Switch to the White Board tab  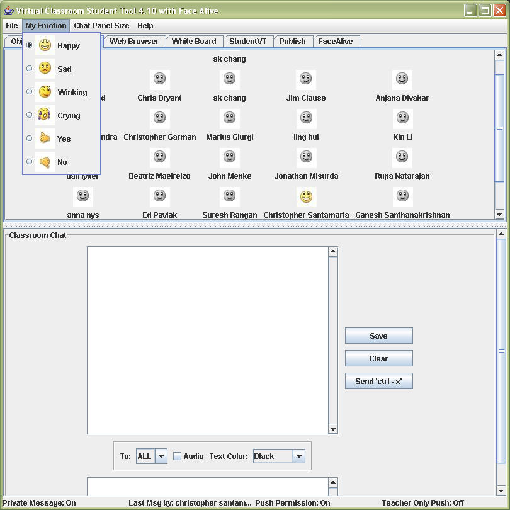194,42
